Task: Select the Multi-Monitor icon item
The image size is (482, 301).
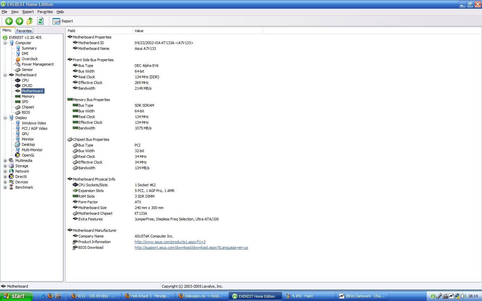Action: click(x=18, y=150)
